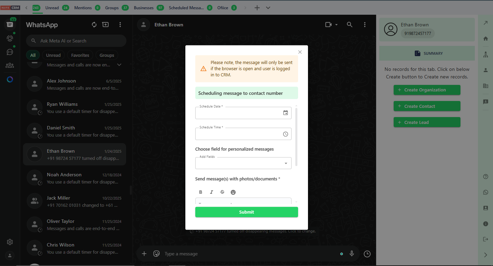Expand the top tab overflow chevron
Screen dimensions: 493x266
click(x=268, y=8)
